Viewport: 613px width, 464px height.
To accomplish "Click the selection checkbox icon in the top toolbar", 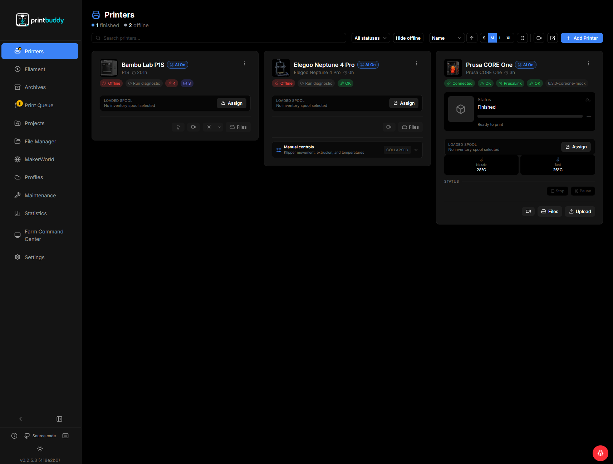I will coord(553,38).
